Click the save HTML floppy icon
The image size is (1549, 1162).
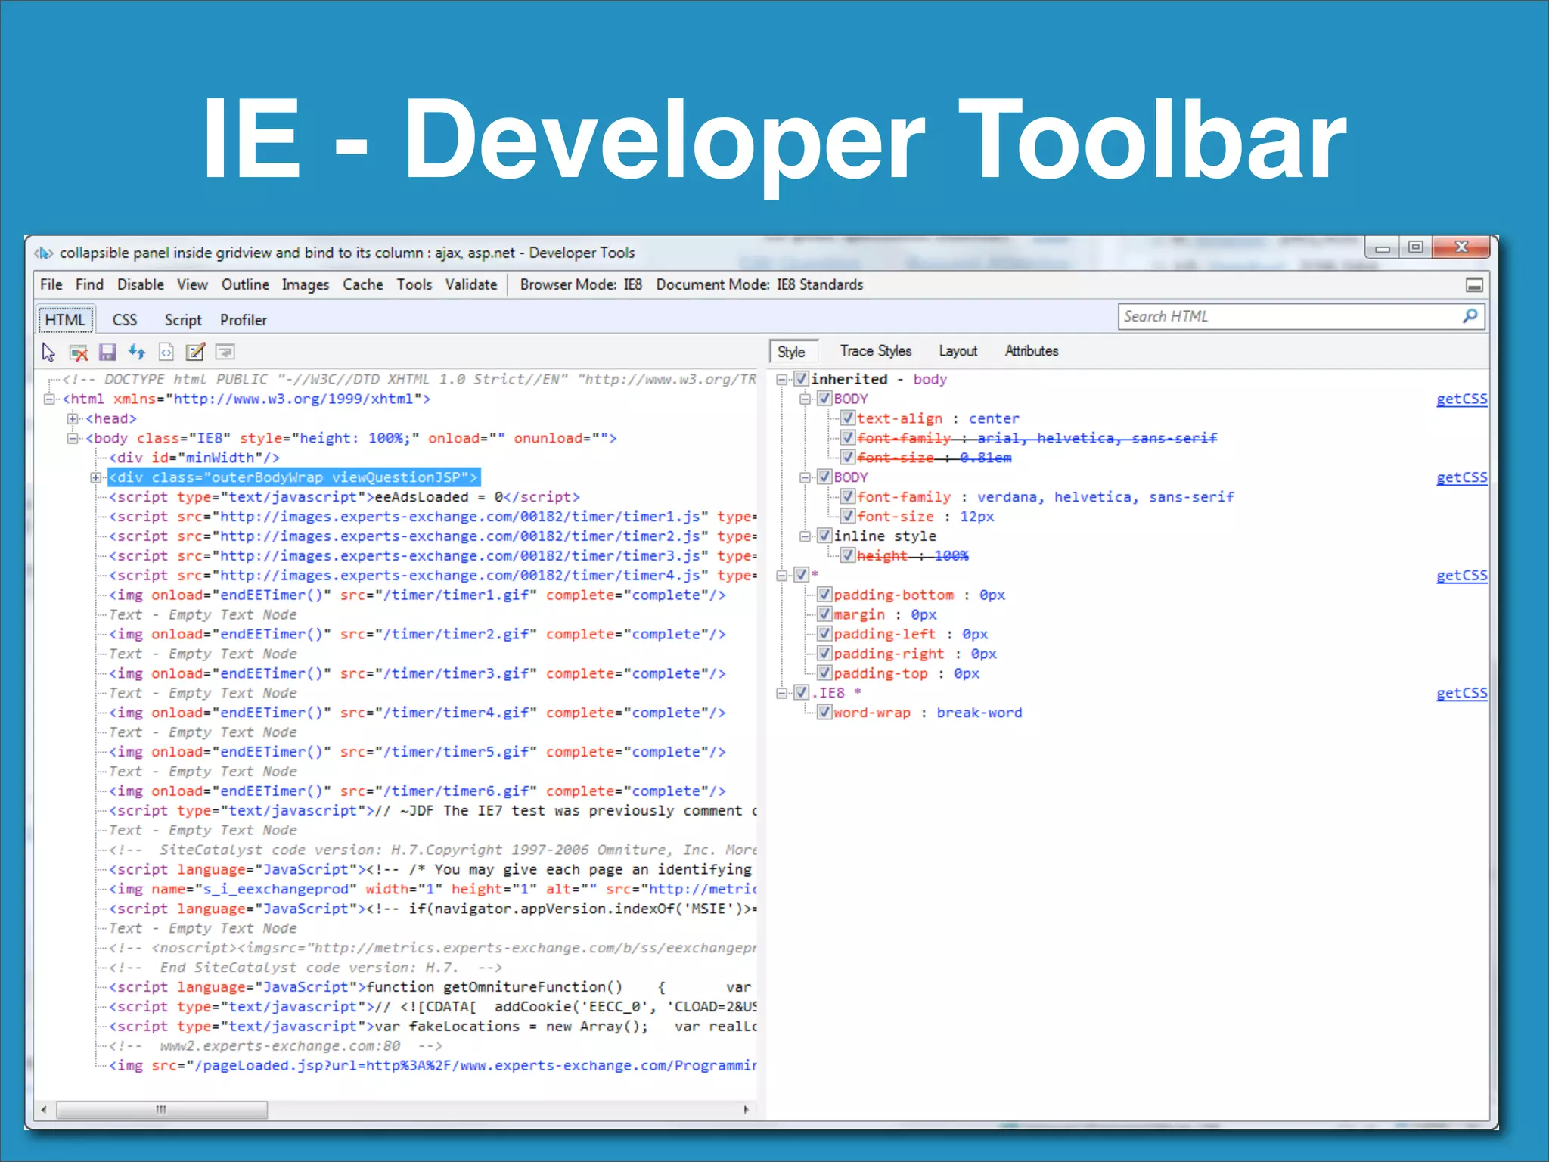(107, 353)
